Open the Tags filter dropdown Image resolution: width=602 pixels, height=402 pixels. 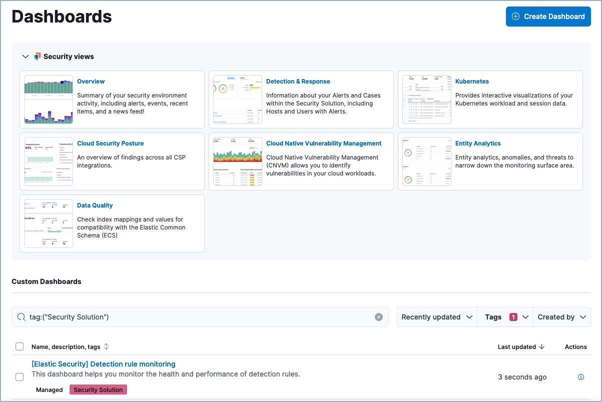pyautogui.click(x=505, y=317)
